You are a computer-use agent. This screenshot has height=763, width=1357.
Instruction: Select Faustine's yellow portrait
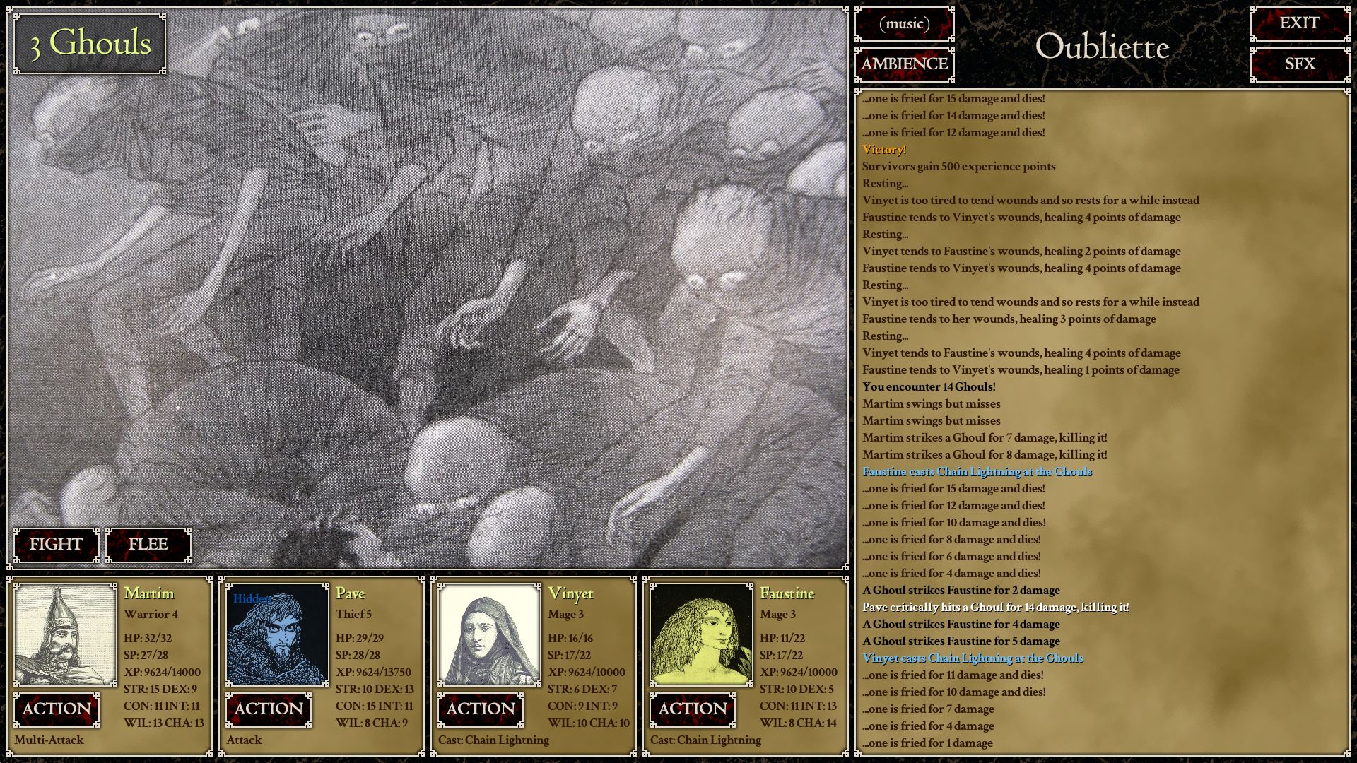[x=701, y=634]
